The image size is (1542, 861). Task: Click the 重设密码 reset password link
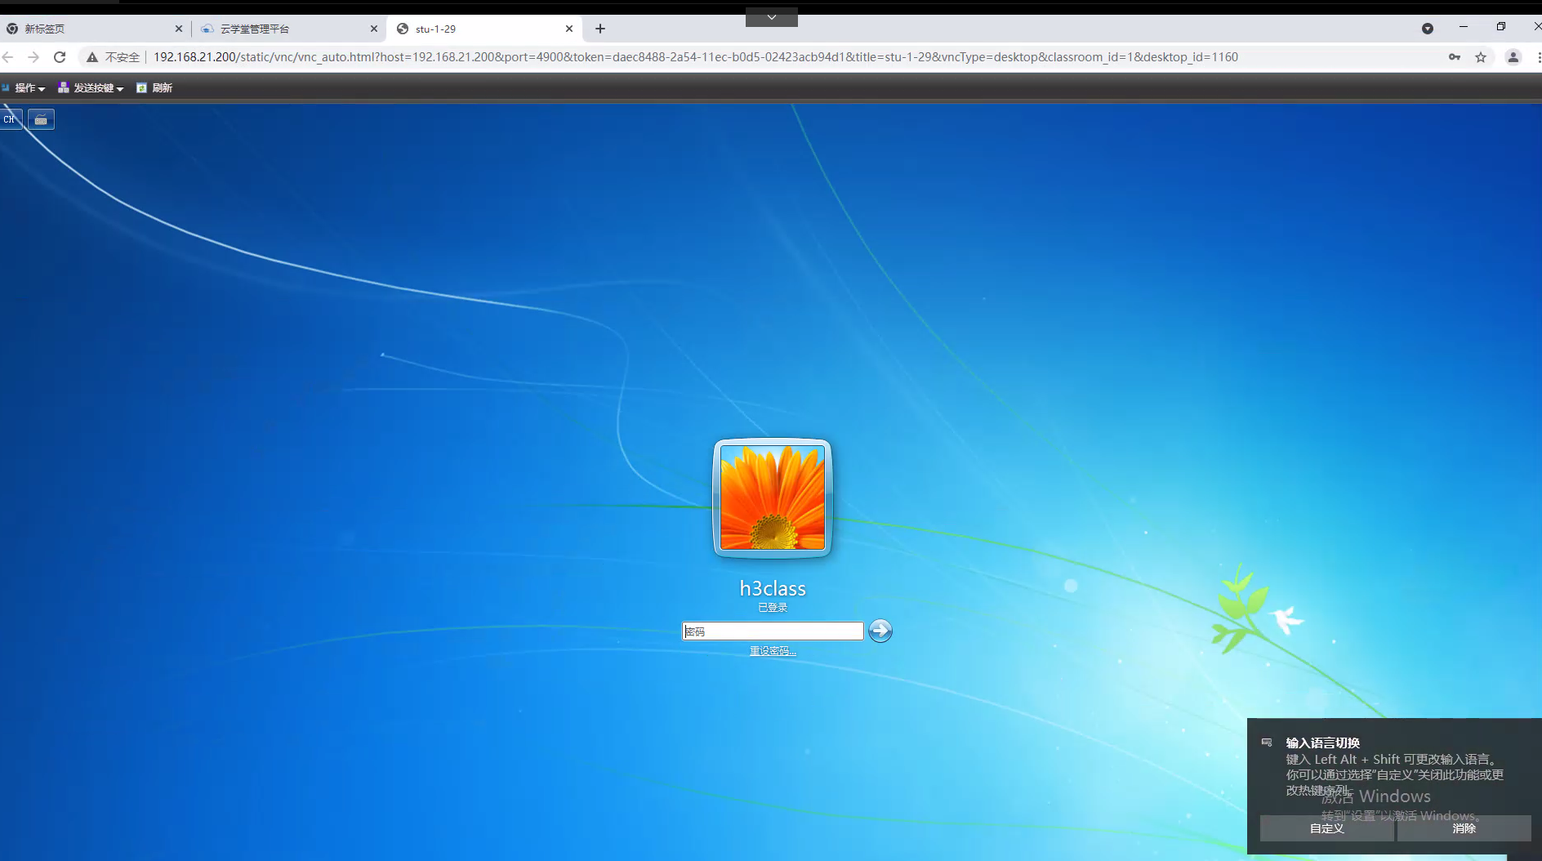[x=773, y=651]
